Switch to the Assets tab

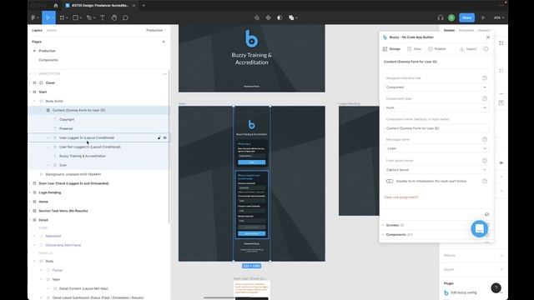pos(52,30)
